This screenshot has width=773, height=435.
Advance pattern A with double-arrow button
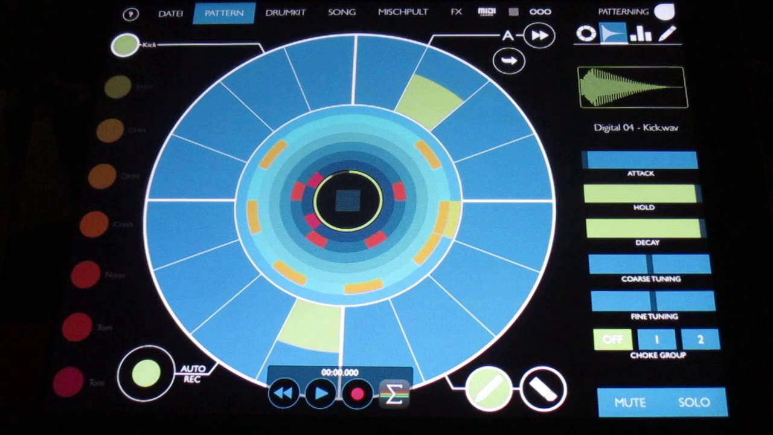pos(539,36)
